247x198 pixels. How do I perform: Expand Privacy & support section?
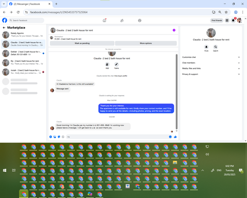tap(211, 74)
